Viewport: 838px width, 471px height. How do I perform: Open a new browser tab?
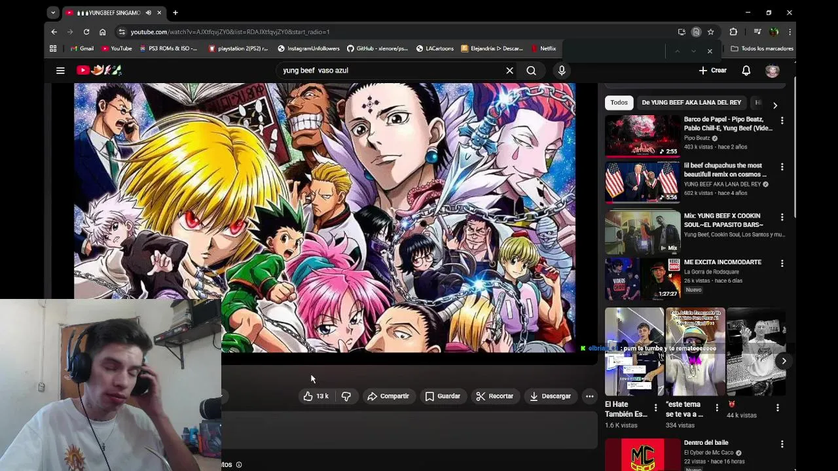click(x=175, y=12)
